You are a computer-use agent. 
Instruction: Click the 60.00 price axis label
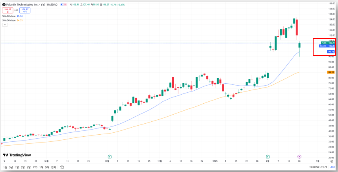[x=331, y=104]
